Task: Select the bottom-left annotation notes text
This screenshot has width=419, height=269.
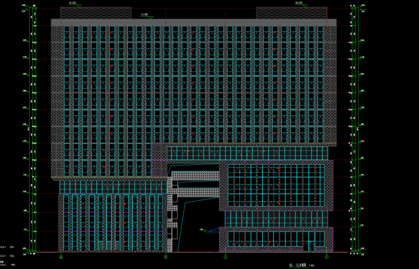Action: click(x=8, y=255)
